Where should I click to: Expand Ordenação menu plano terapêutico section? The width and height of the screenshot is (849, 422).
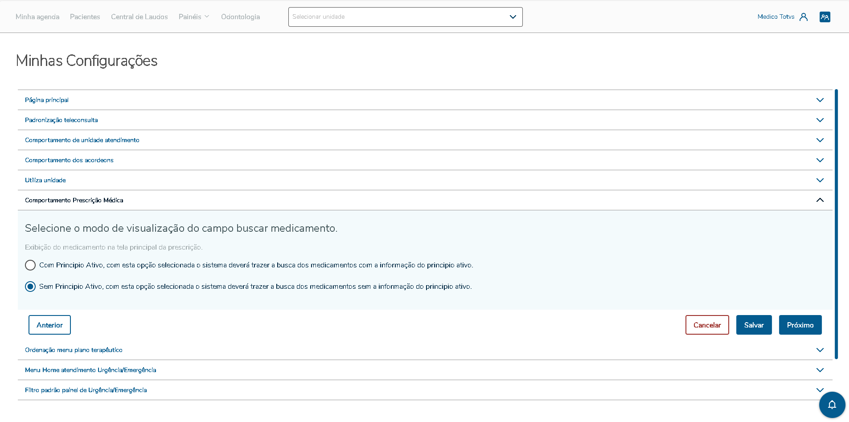(74, 350)
